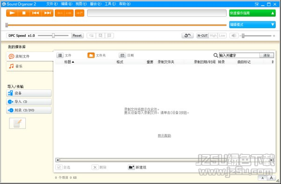Select Low noise cut level

(x=222, y=36)
